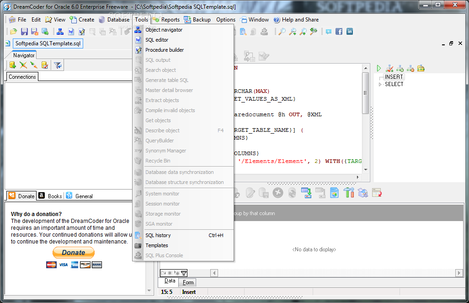Click the orange Donate button
The height and width of the screenshot is (303, 469).
(74, 253)
